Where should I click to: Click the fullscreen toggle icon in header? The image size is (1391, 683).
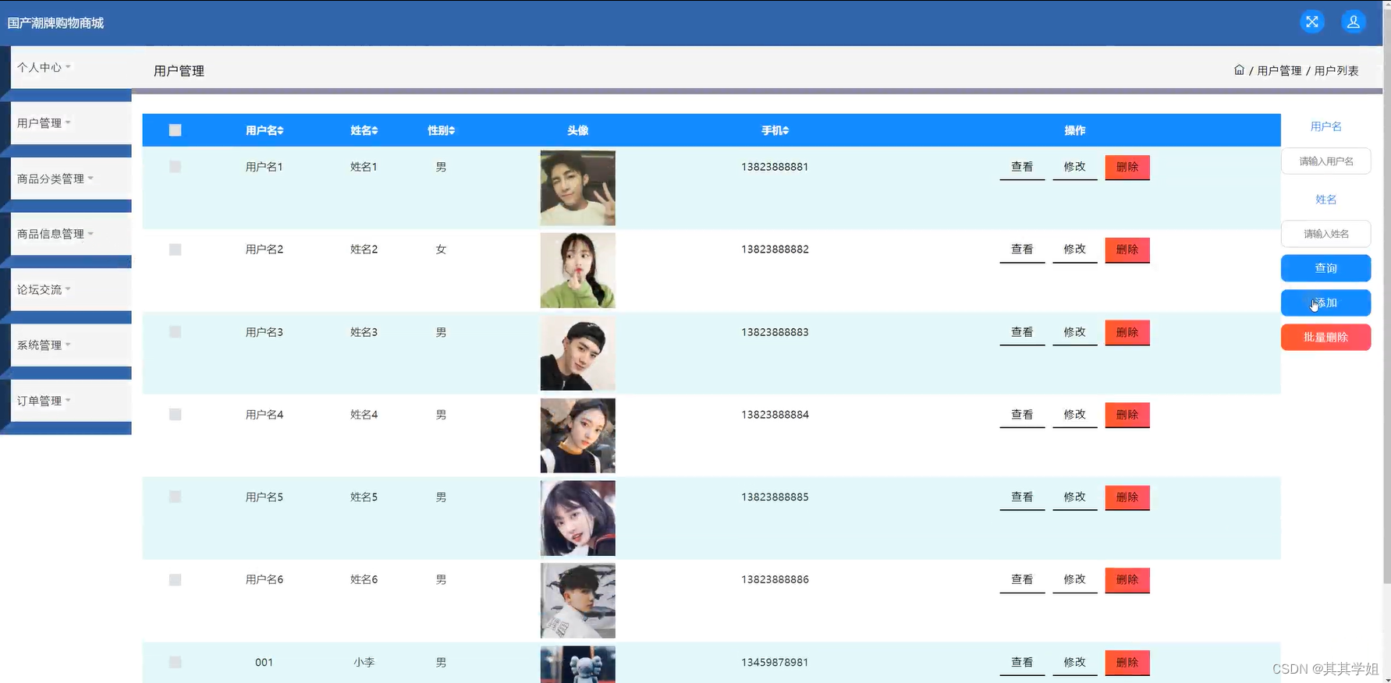tap(1312, 22)
